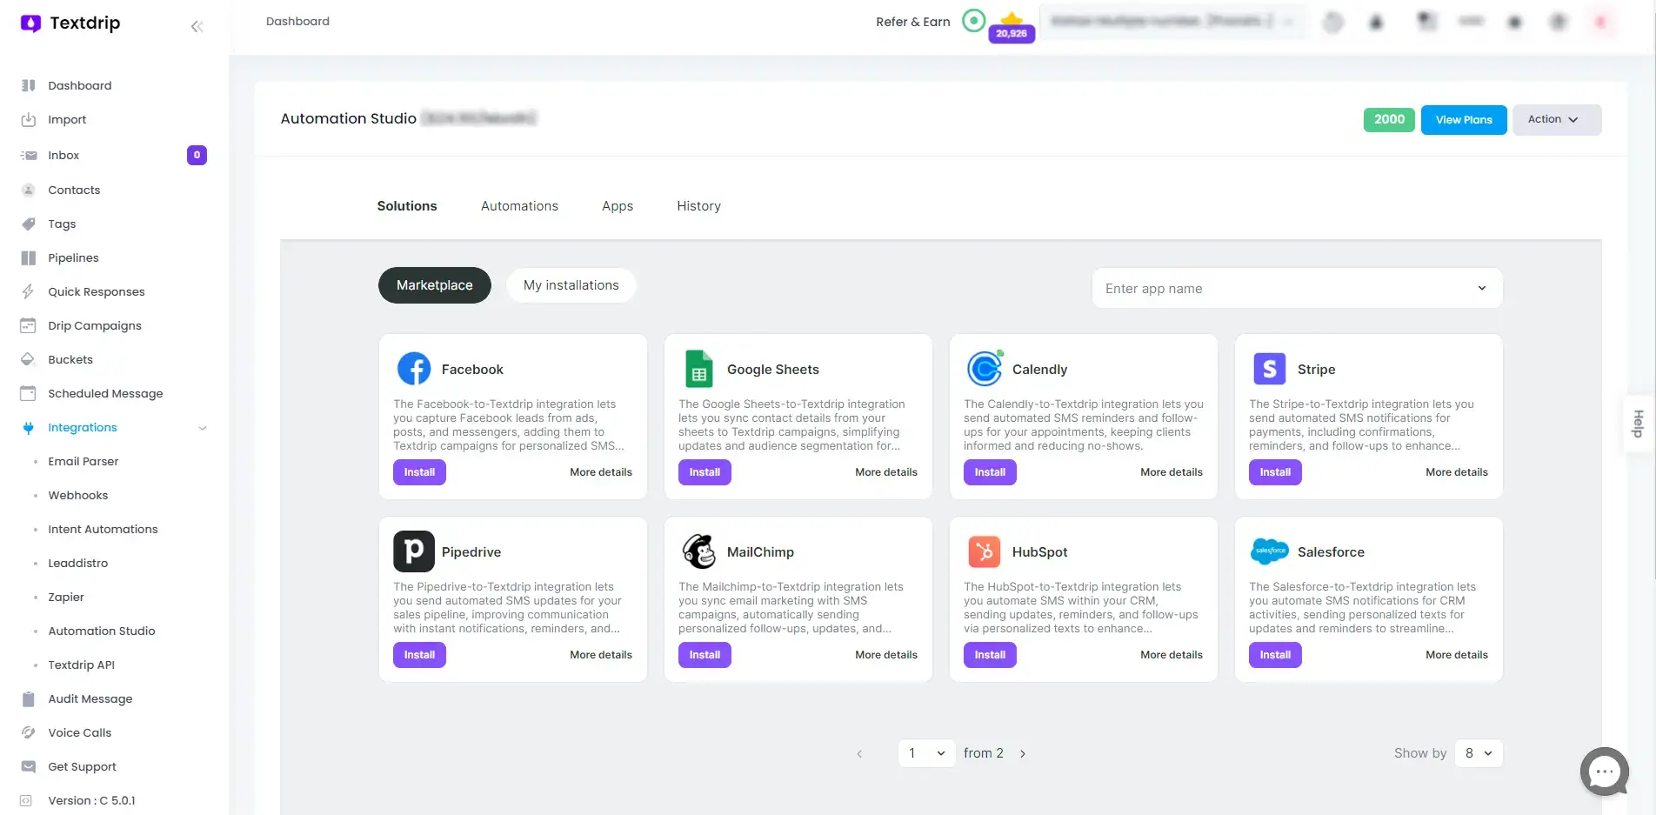The image size is (1656, 815).
Task: Collapse the sidebar with double-chevron icon
Action: pos(197,26)
